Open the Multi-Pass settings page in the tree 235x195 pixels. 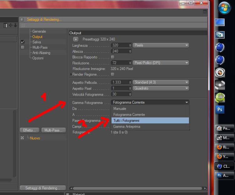(x=40, y=47)
